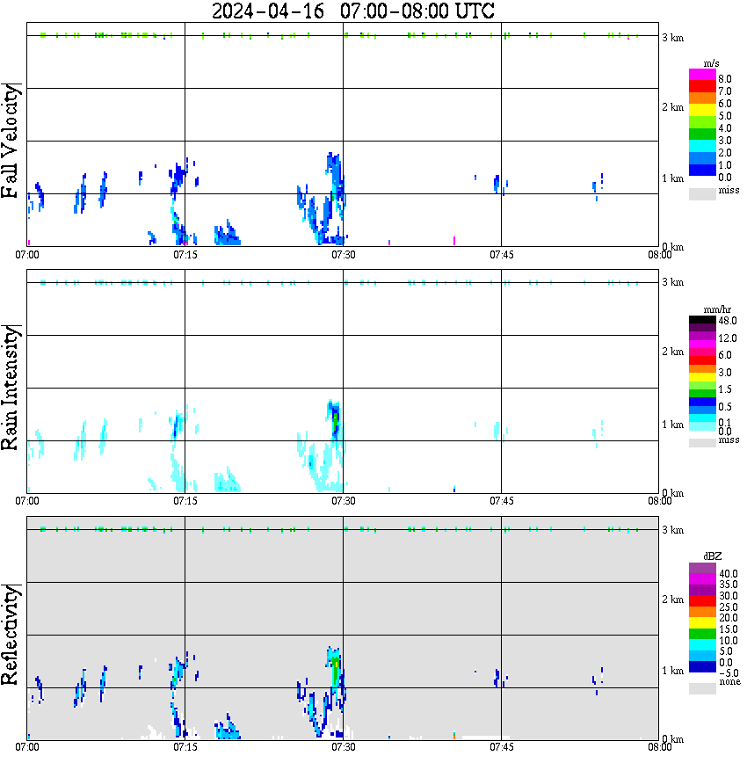The width and height of the screenshot is (747, 763).
Task: Click the 1 km label beside Rain Intensity plot
Action: [673, 425]
